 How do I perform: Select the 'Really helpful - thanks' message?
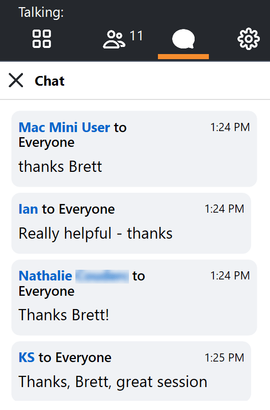pyautogui.click(x=96, y=234)
